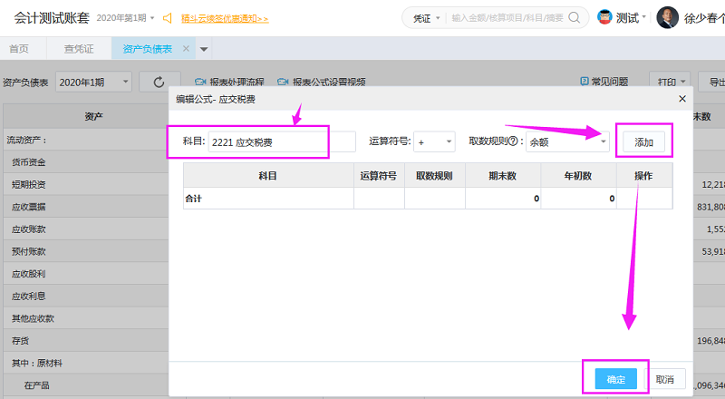
Task: Open the 取数规则 余额 dropdown
Action: (x=567, y=142)
